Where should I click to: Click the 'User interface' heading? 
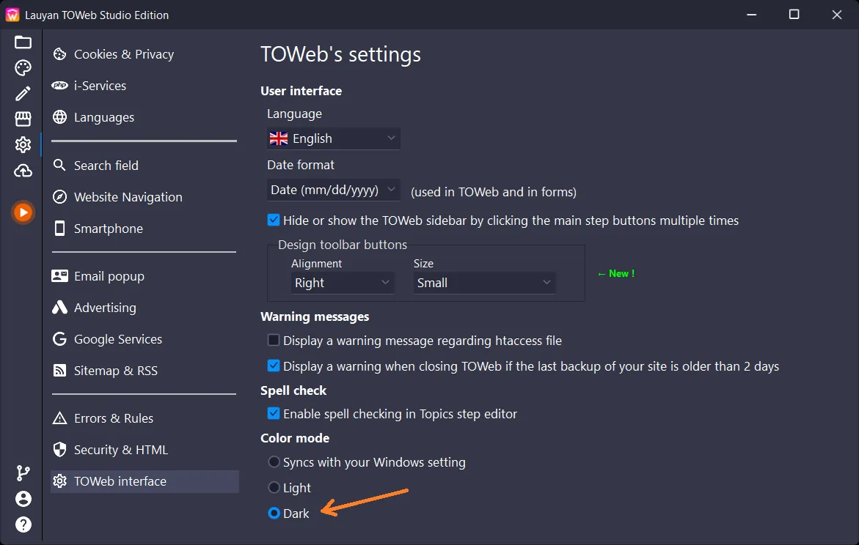pos(301,91)
